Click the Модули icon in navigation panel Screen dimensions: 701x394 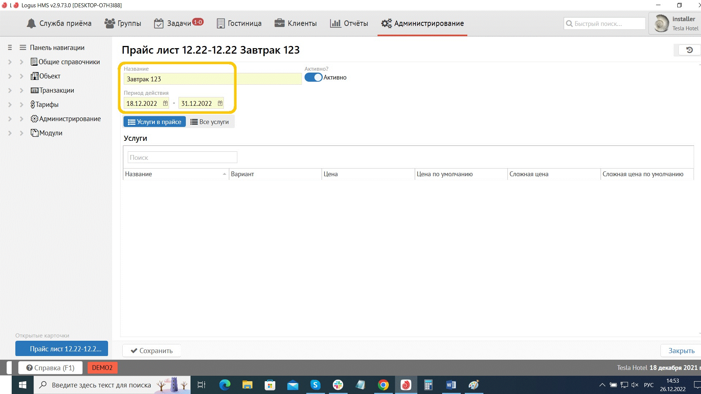point(34,133)
